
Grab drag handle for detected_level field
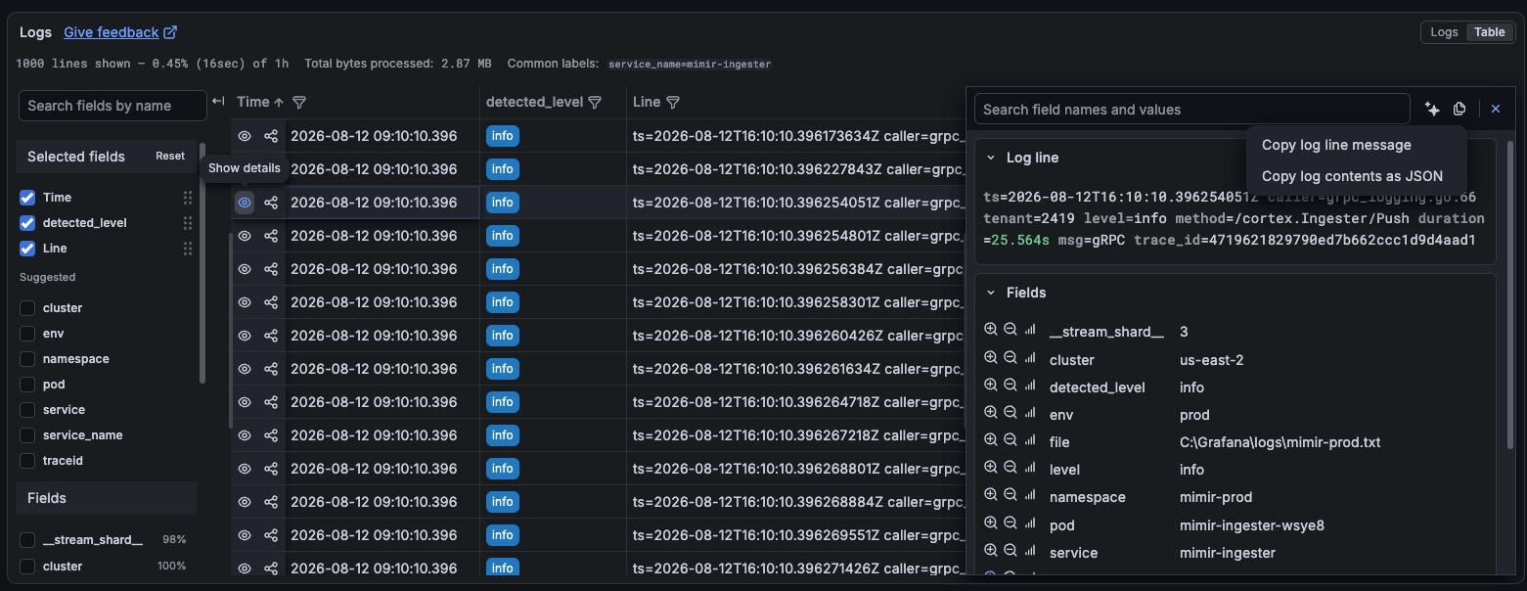pos(188,223)
